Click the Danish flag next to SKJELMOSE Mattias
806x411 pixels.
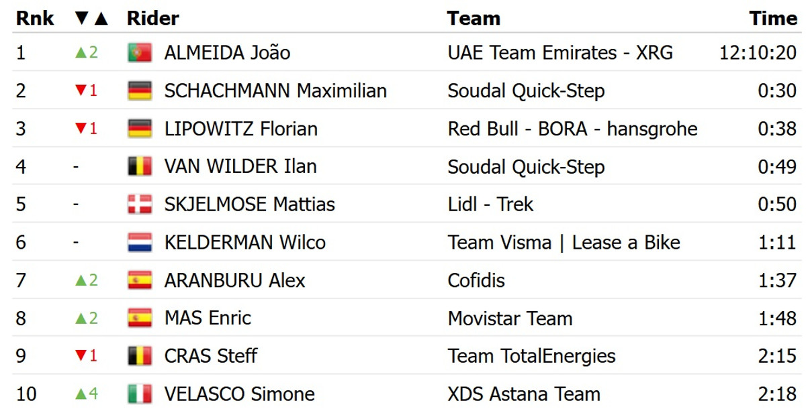pos(140,204)
